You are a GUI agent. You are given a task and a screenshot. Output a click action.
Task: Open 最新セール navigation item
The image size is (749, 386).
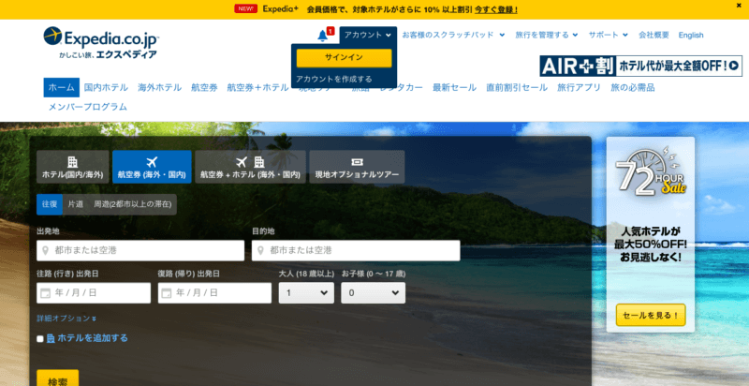click(x=454, y=87)
